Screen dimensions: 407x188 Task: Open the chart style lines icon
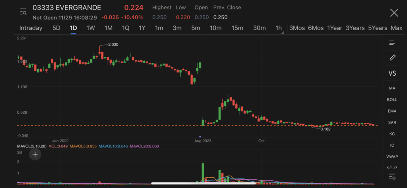392,43
